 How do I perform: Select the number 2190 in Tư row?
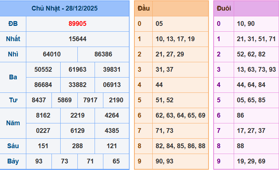(x=116, y=100)
